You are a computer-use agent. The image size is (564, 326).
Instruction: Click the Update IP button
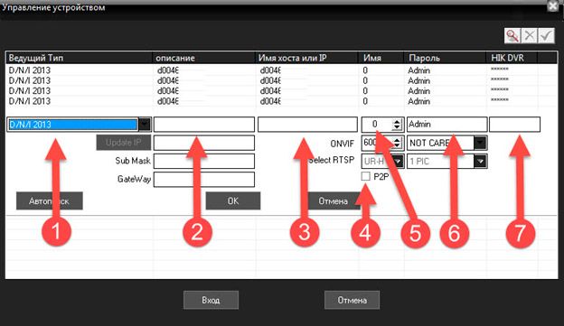coord(123,143)
